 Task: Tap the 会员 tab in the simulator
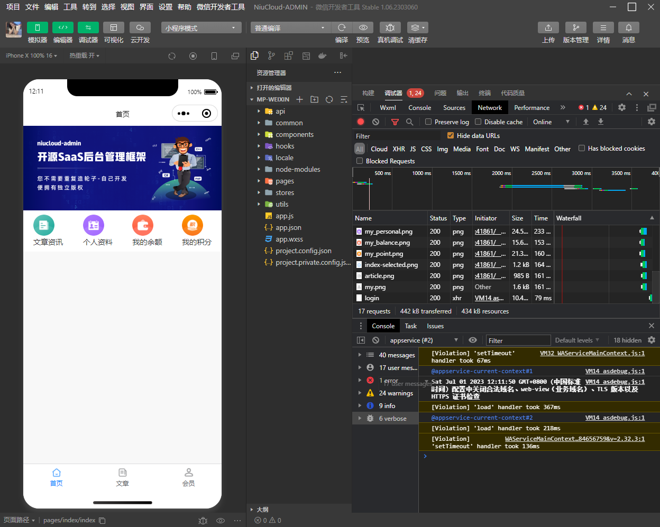(x=188, y=477)
